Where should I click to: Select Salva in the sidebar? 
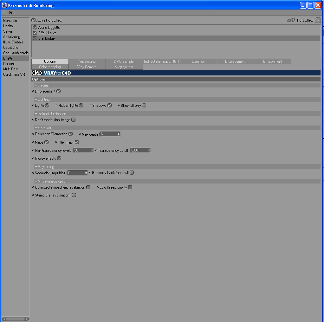point(15,31)
